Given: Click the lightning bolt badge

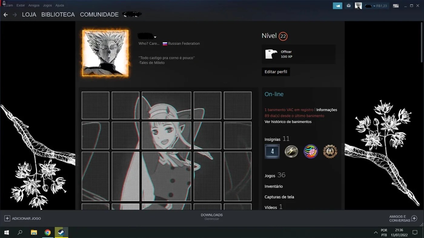Looking at the screenshot, I should [291, 152].
